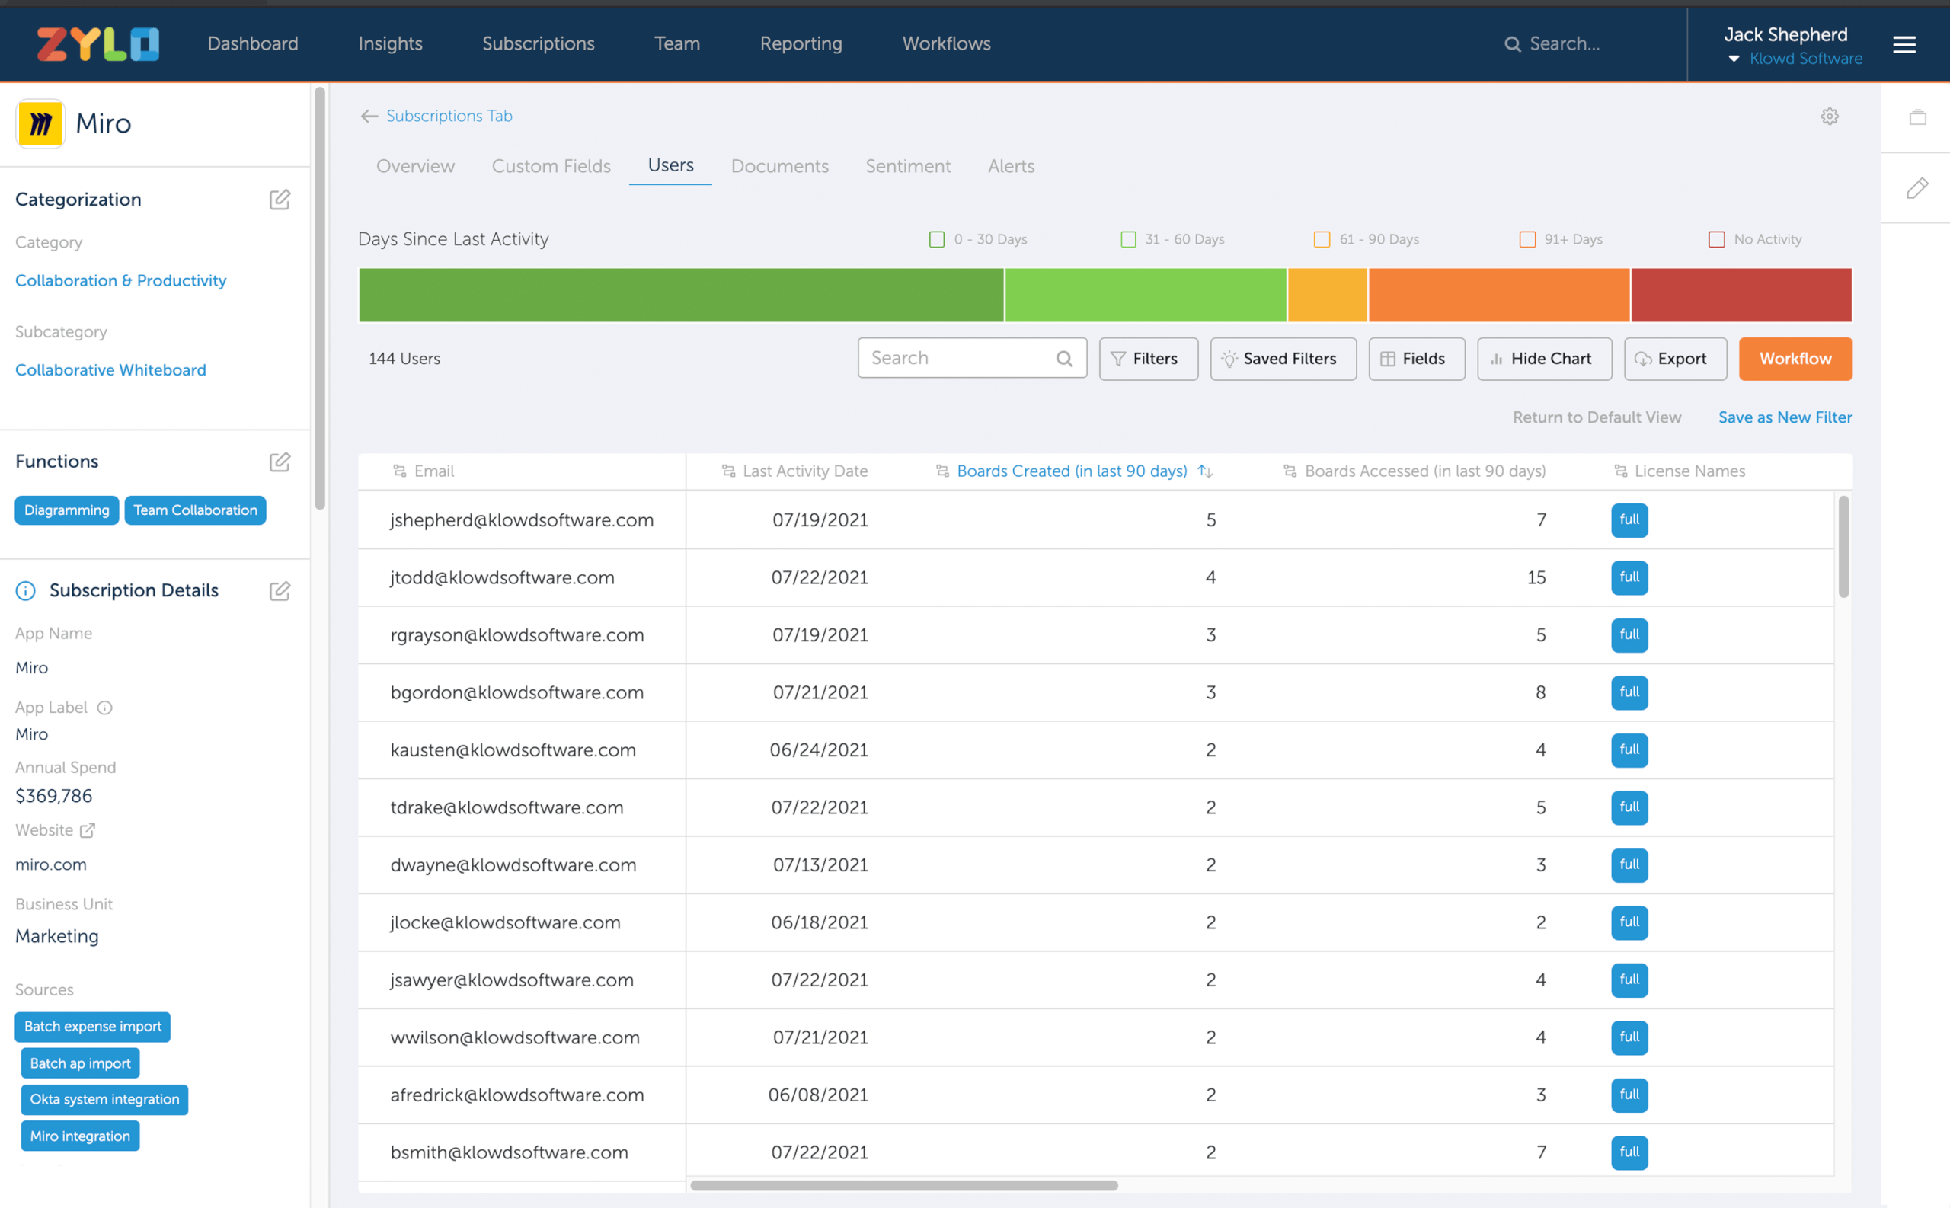Click the table horizontal scrollbar
1950x1208 pixels.
click(x=903, y=1186)
